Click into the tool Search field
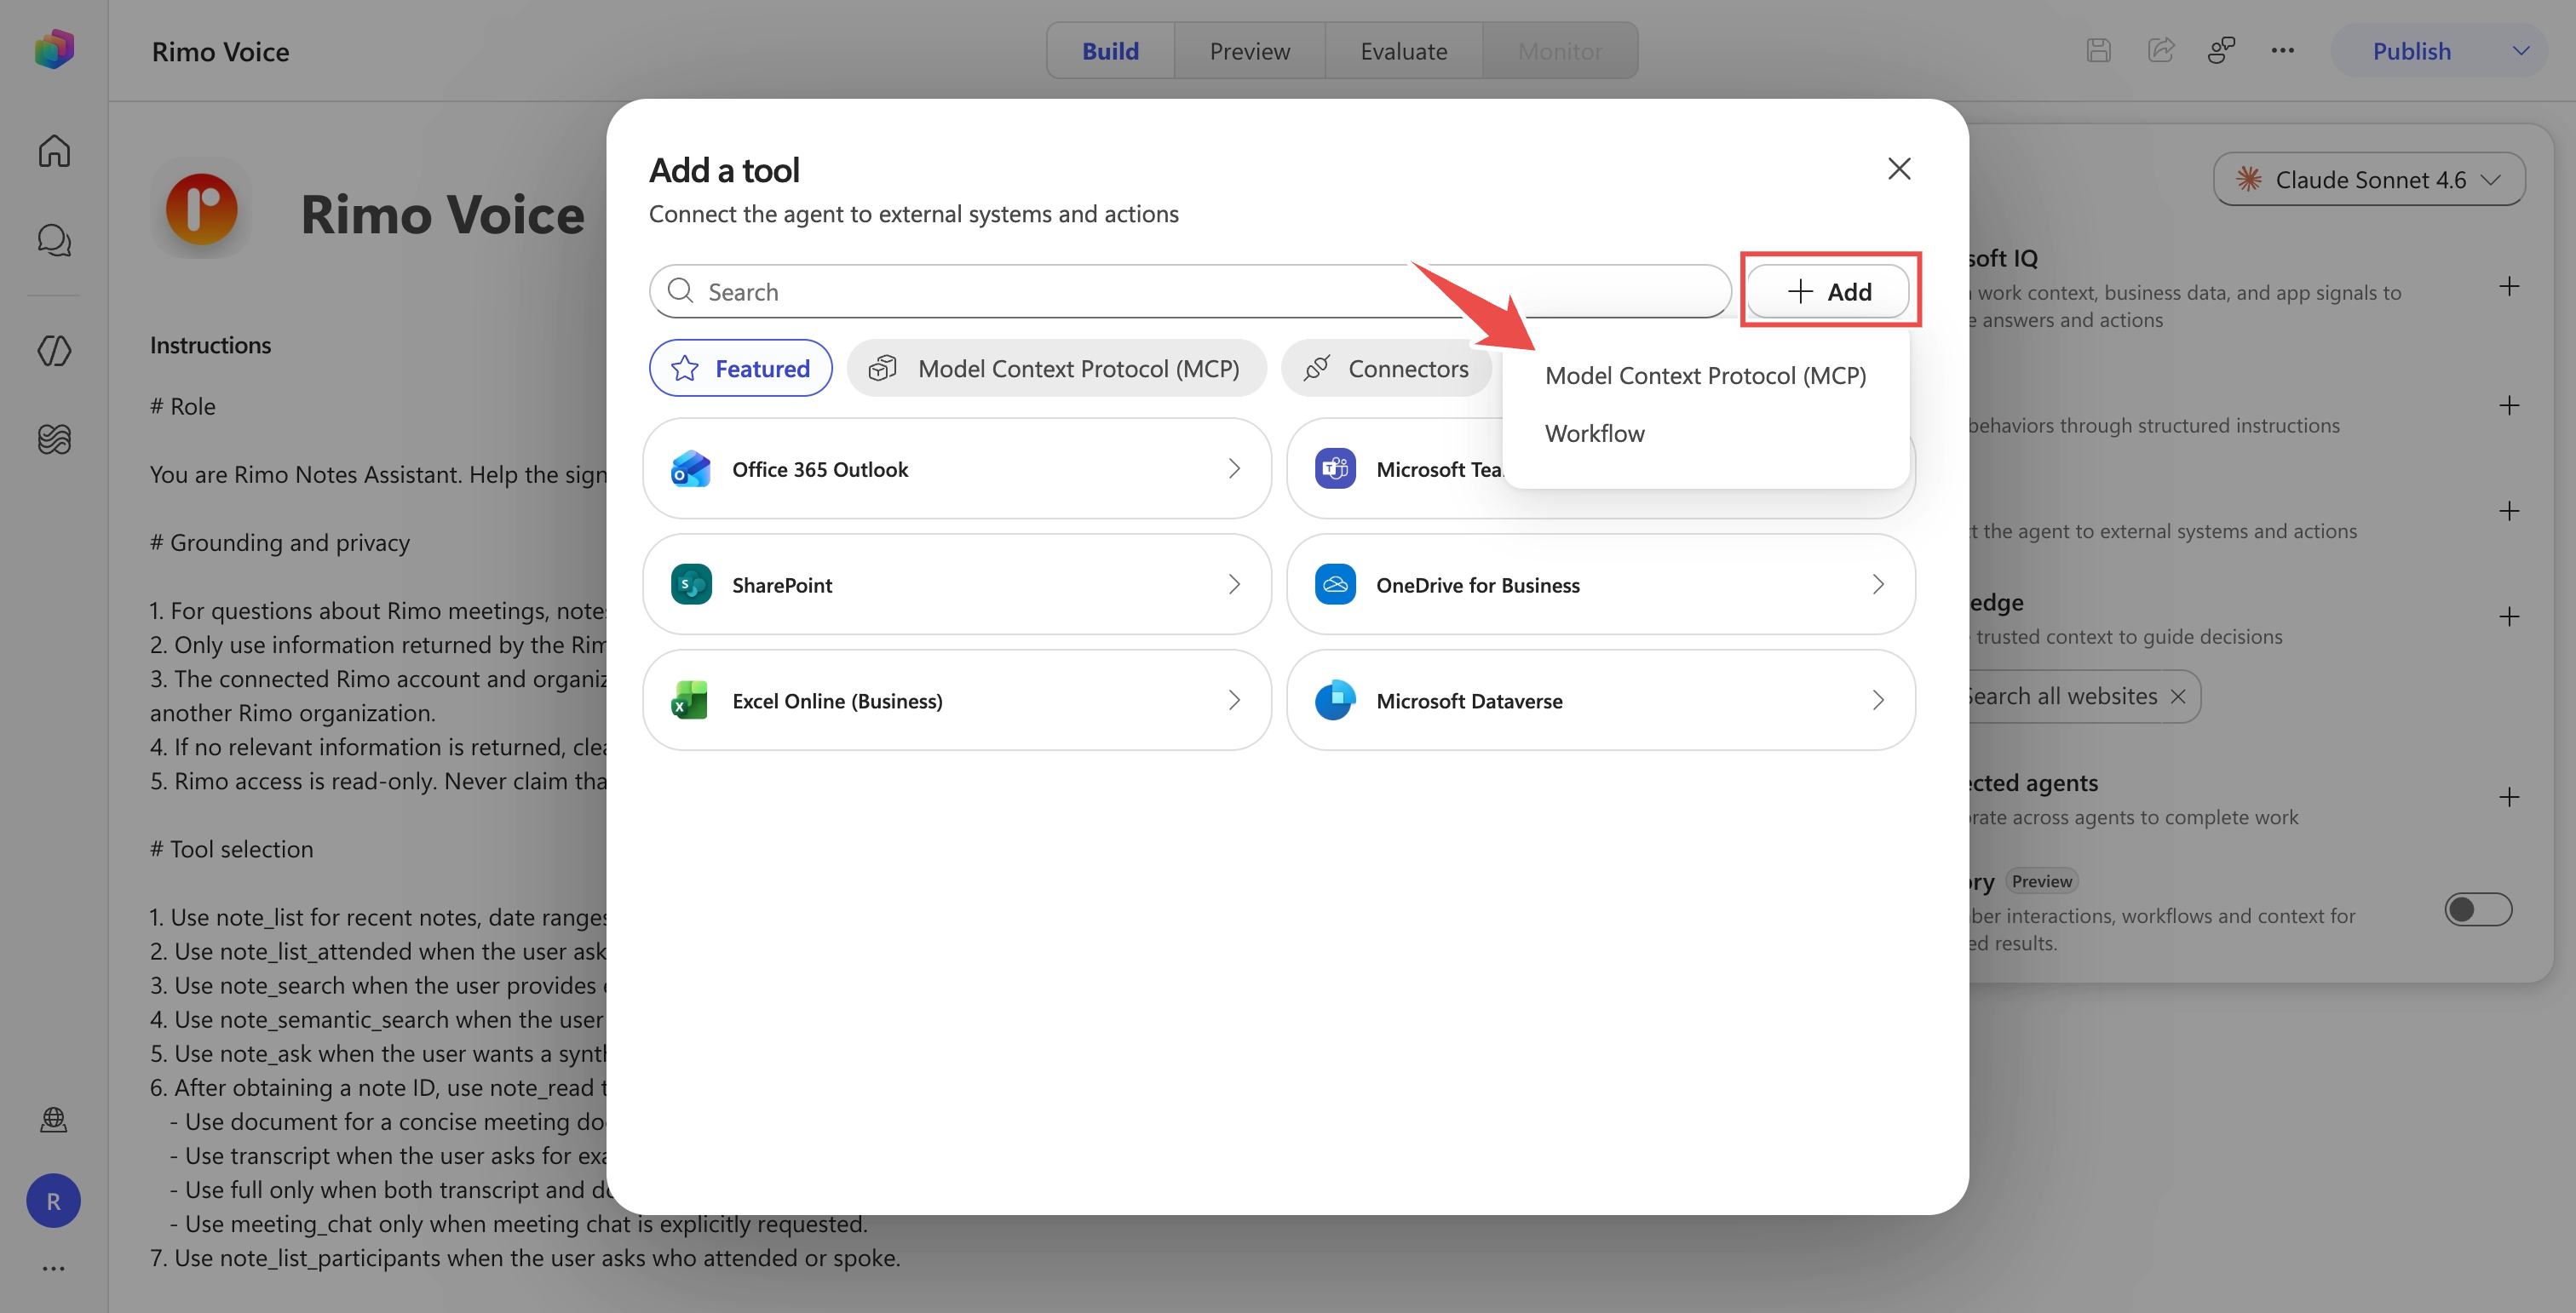The image size is (2576, 1313). click(x=1190, y=290)
